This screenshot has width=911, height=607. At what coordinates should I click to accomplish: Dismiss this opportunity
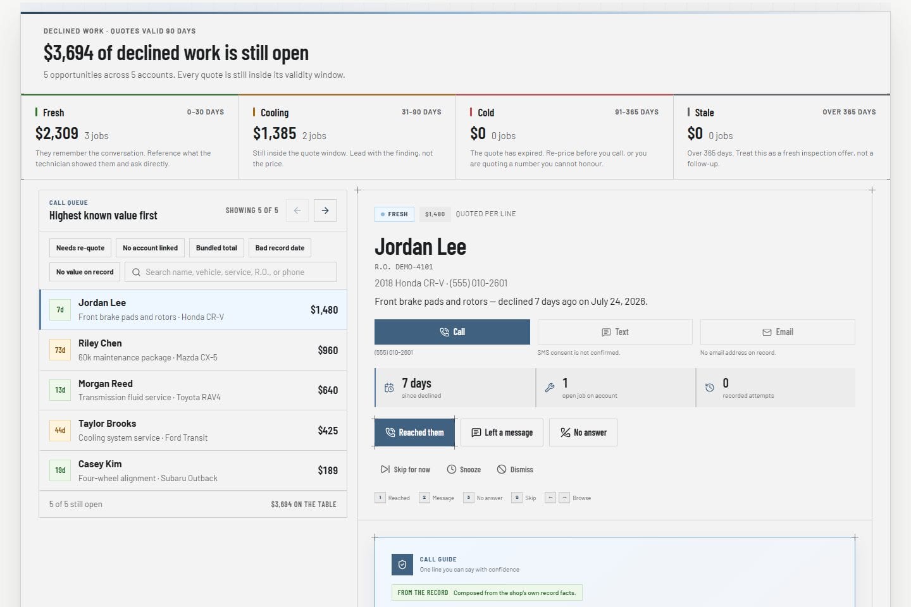[515, 469]
